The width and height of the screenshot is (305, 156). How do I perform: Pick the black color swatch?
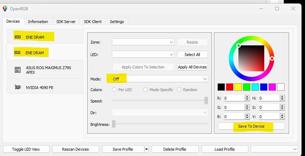[x=221, y=87]
